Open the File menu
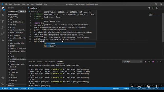The height and width of the screenshot is (92, 164). [6, 4]
